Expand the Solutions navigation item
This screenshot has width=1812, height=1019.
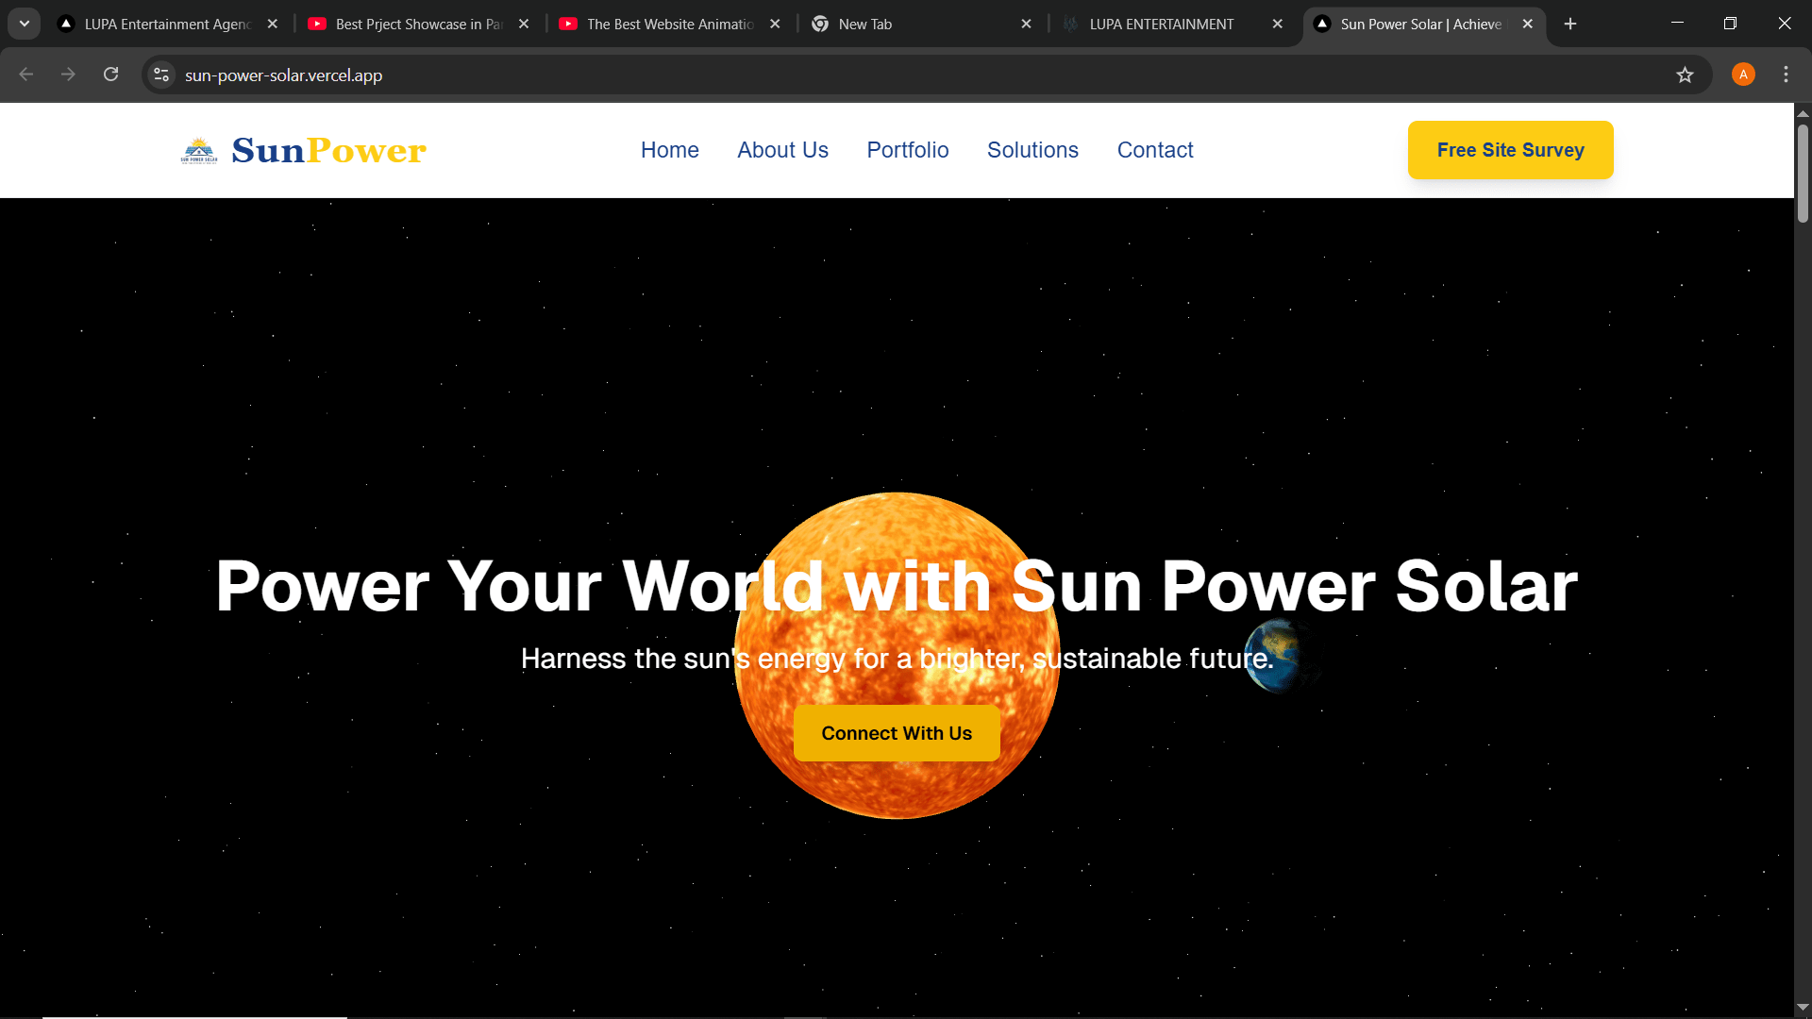pyautogui.click(x=1032, y=150)
